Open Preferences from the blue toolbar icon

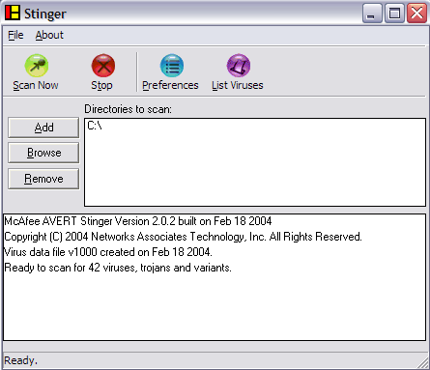click(x=172, y=66)
